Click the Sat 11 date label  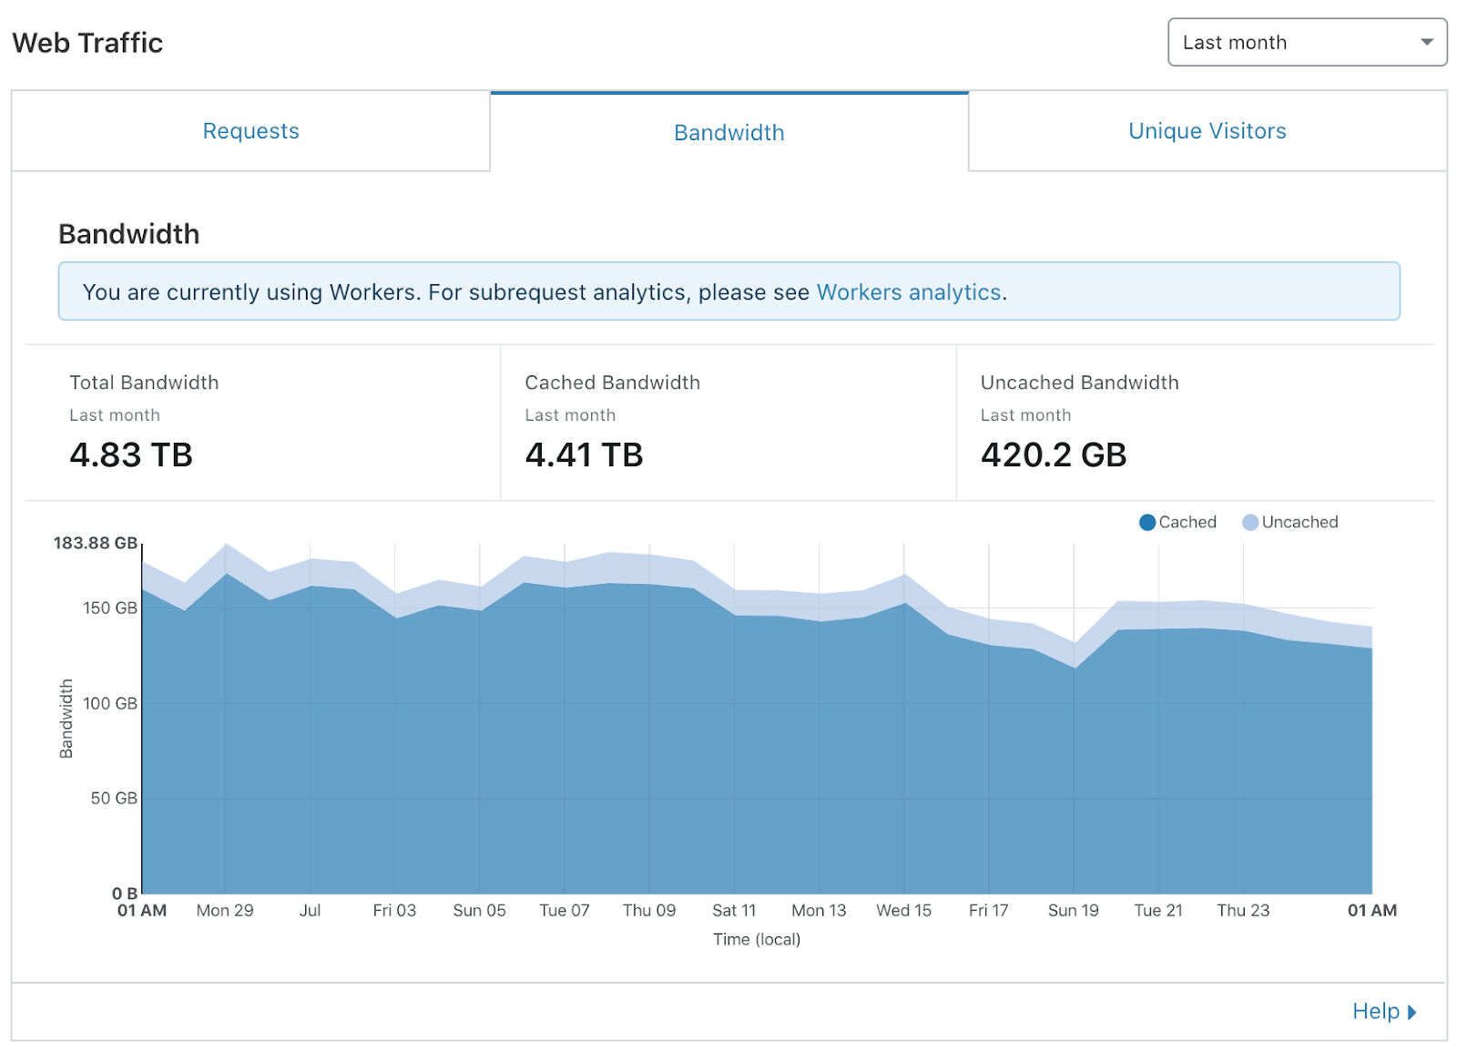point(734,910)
